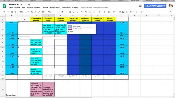Toggle strikethrough formatting
Image resolution: width=175 pixels, height=98 pixels.
[77, 12]
